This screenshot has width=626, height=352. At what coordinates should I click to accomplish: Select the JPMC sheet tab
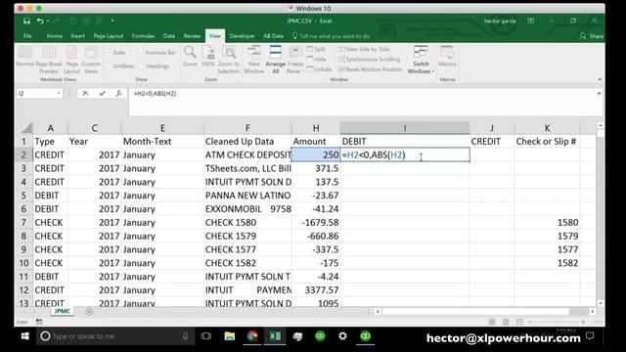pos(62,311)
